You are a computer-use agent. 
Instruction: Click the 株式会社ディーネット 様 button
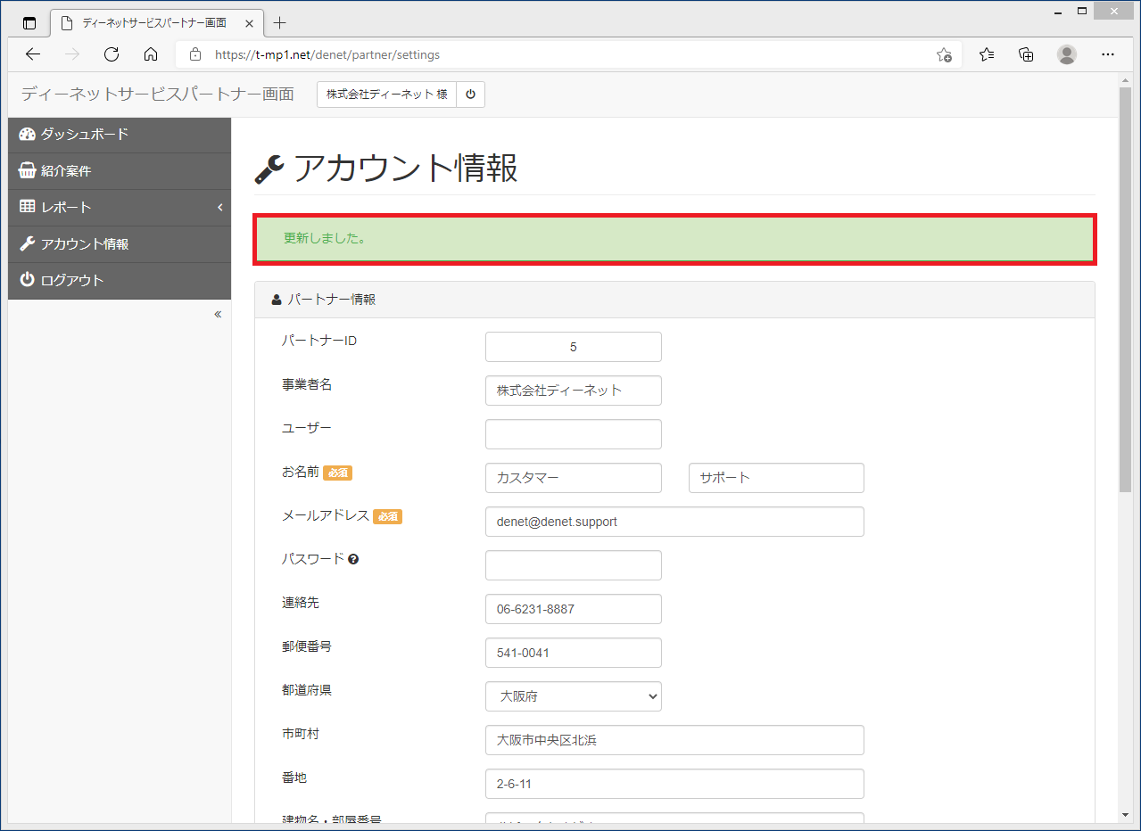[386, 94]
